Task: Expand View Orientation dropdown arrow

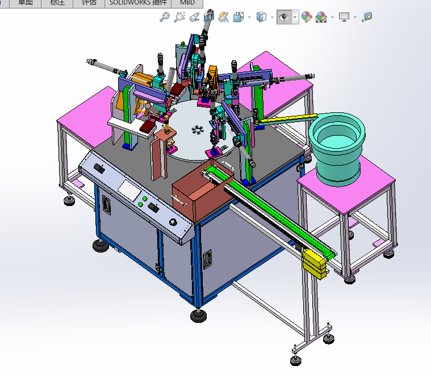Action: pyautogui.click(x=250, y=18)
